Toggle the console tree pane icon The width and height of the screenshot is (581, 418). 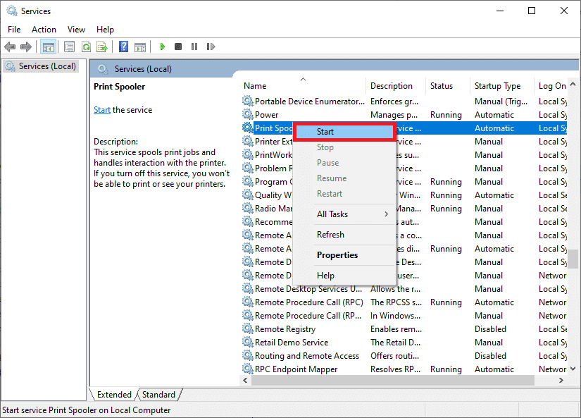pos(48,47)
